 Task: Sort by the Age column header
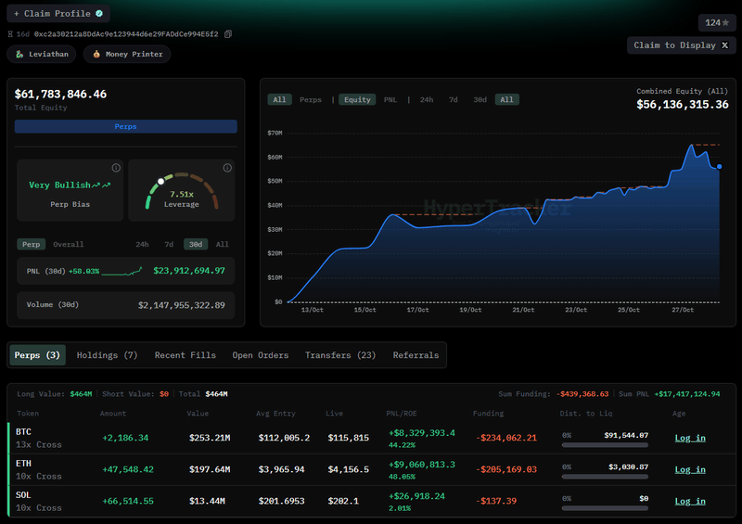click(679, 414)
